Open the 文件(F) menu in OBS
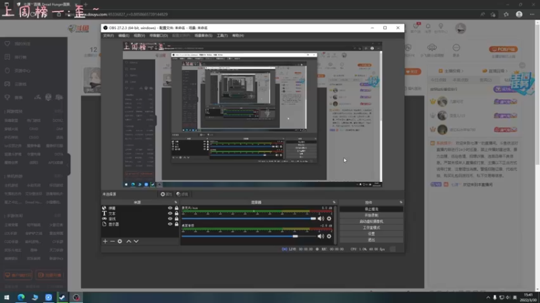540x303 pixels. click(x=109, y=36)
